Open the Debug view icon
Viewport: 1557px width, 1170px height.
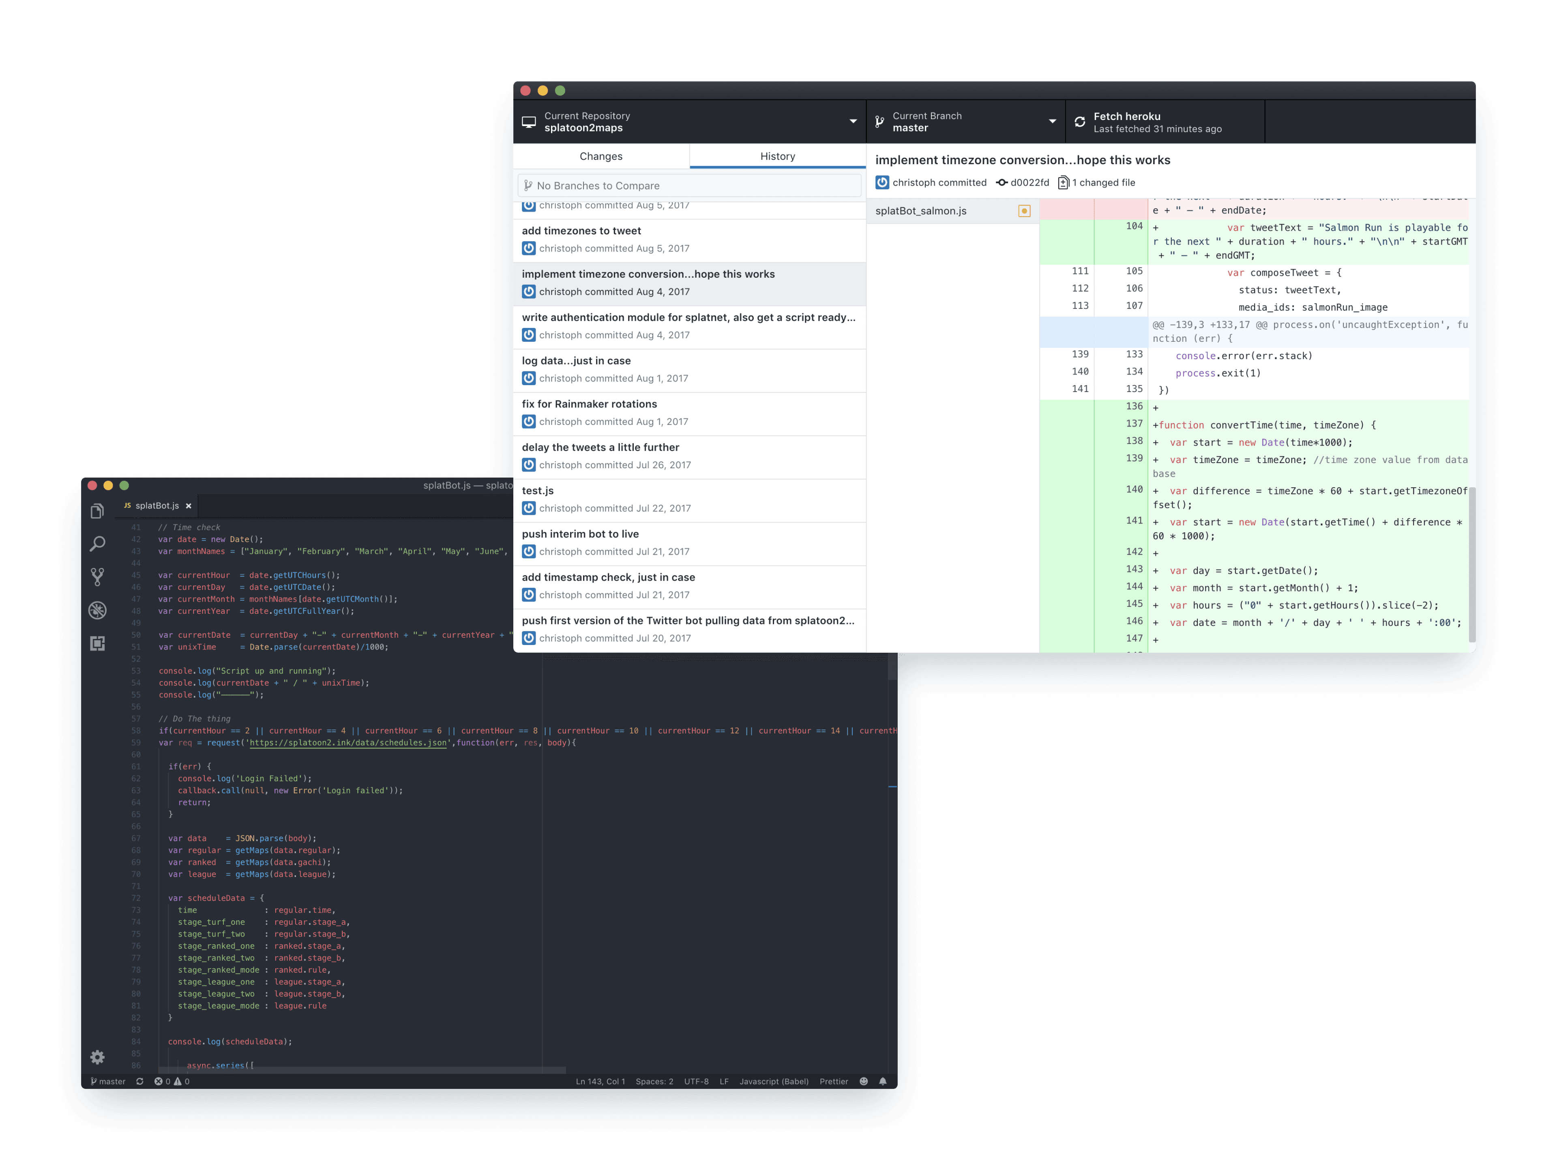coord(97,610)
